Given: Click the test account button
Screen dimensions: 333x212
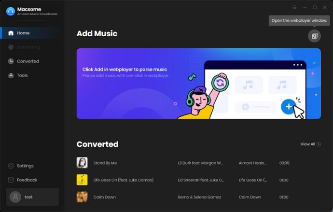Looking at the screenshot, I should (x=32, y=197).
